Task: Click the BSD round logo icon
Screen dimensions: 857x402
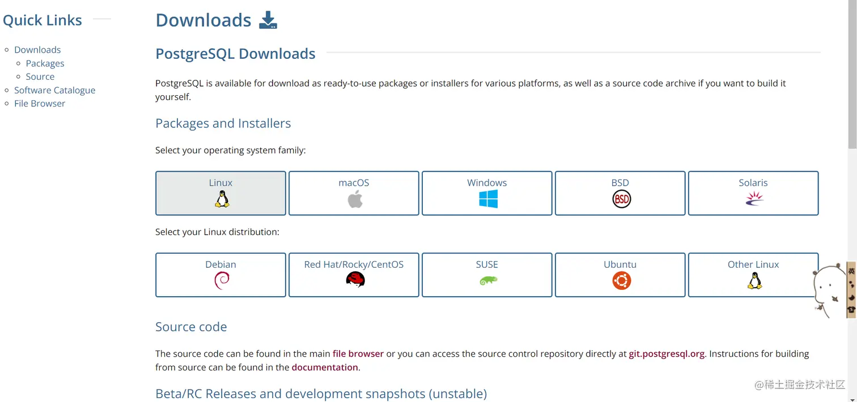Action: pyautogui.click(x=621, y=199)
